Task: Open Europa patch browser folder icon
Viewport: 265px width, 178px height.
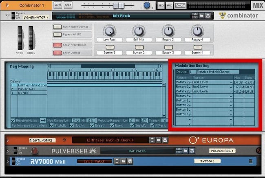Action: 158,140
